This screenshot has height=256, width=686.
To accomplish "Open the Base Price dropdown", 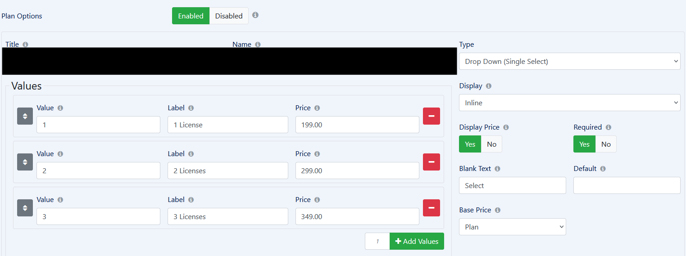I will [x=512, y=227].
